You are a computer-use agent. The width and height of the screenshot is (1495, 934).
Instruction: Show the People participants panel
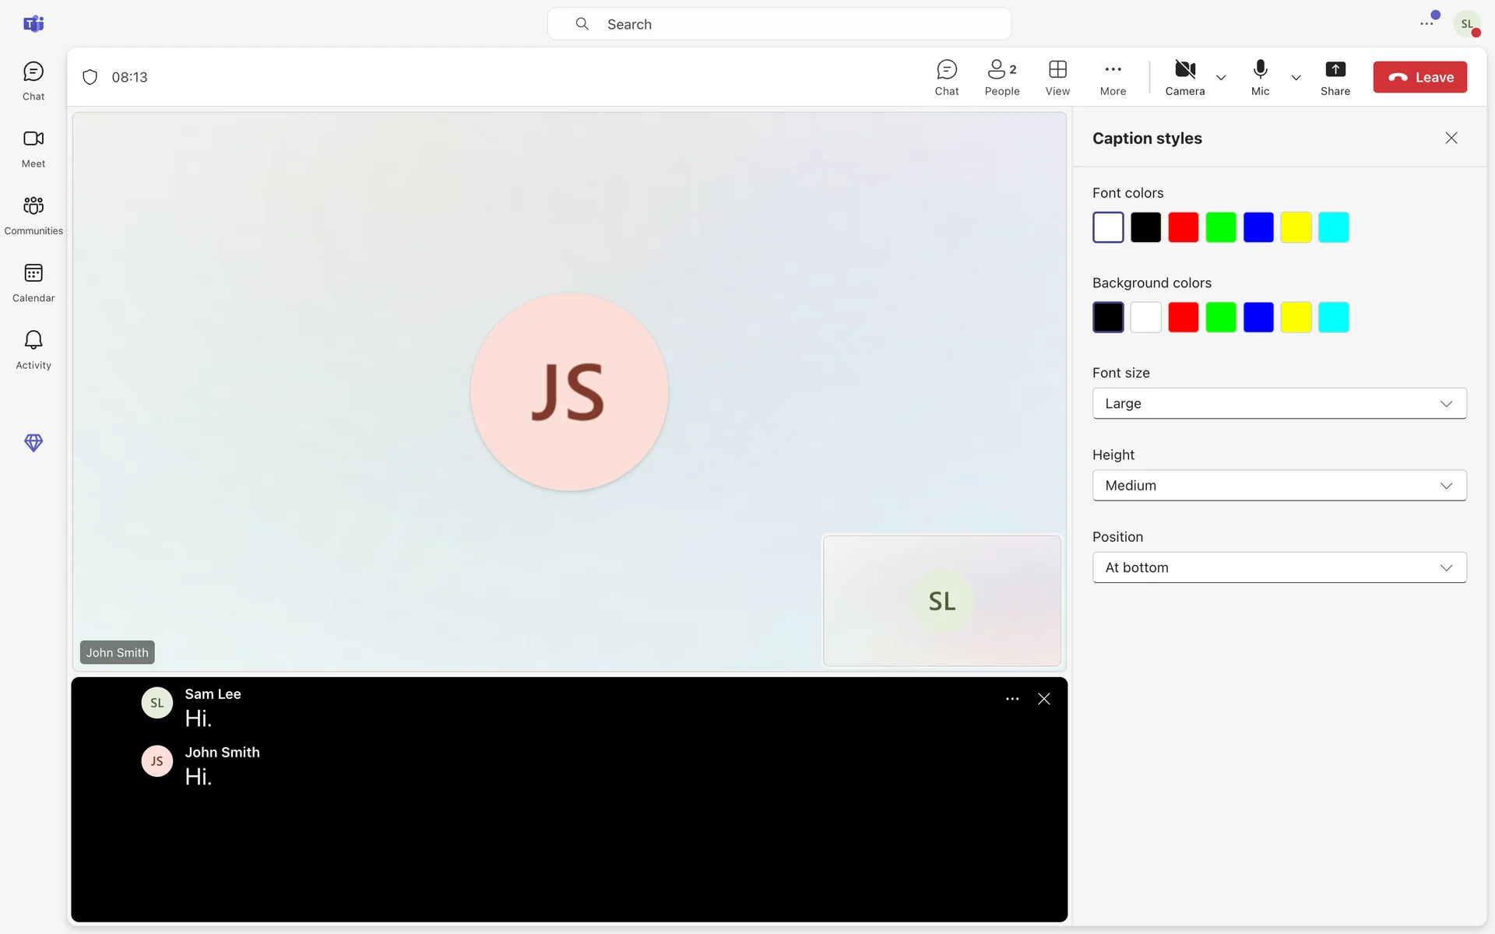coord(1001,78)
